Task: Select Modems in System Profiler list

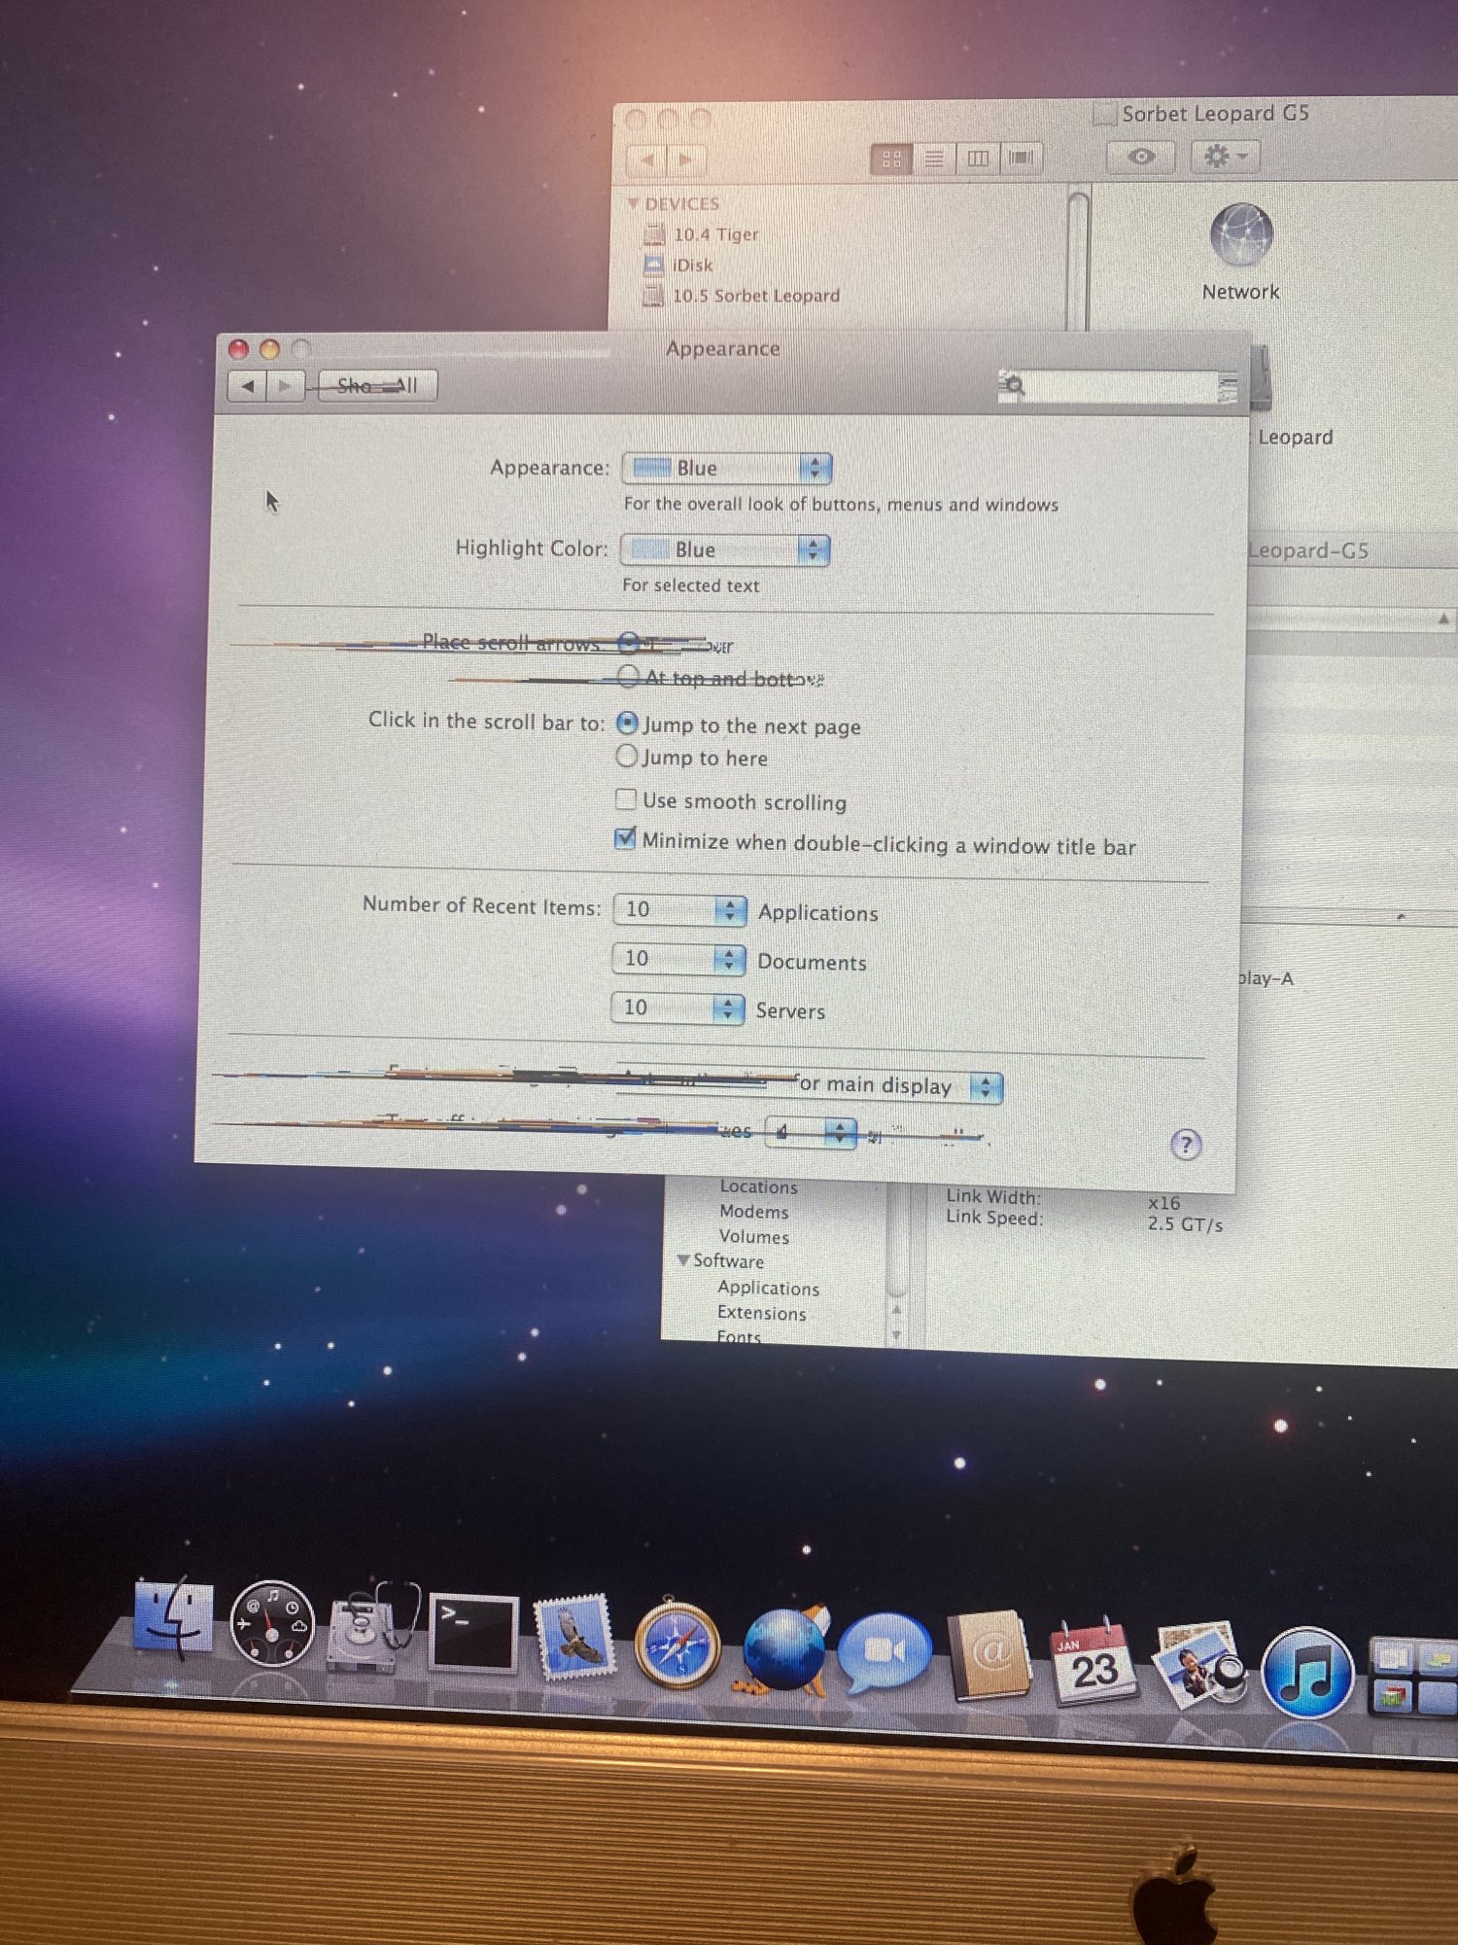Action: point(754,1212)
